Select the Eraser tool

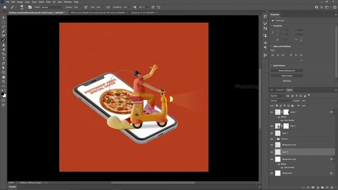[x=4, y=50]
